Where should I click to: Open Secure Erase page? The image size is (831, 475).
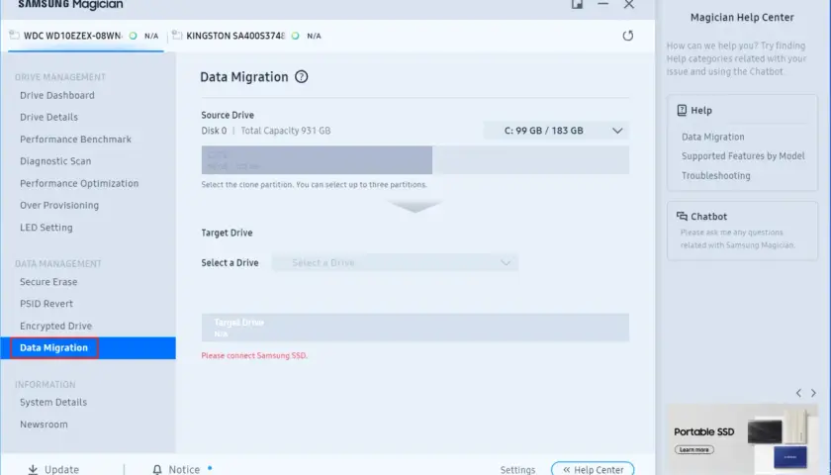point(48,282)
